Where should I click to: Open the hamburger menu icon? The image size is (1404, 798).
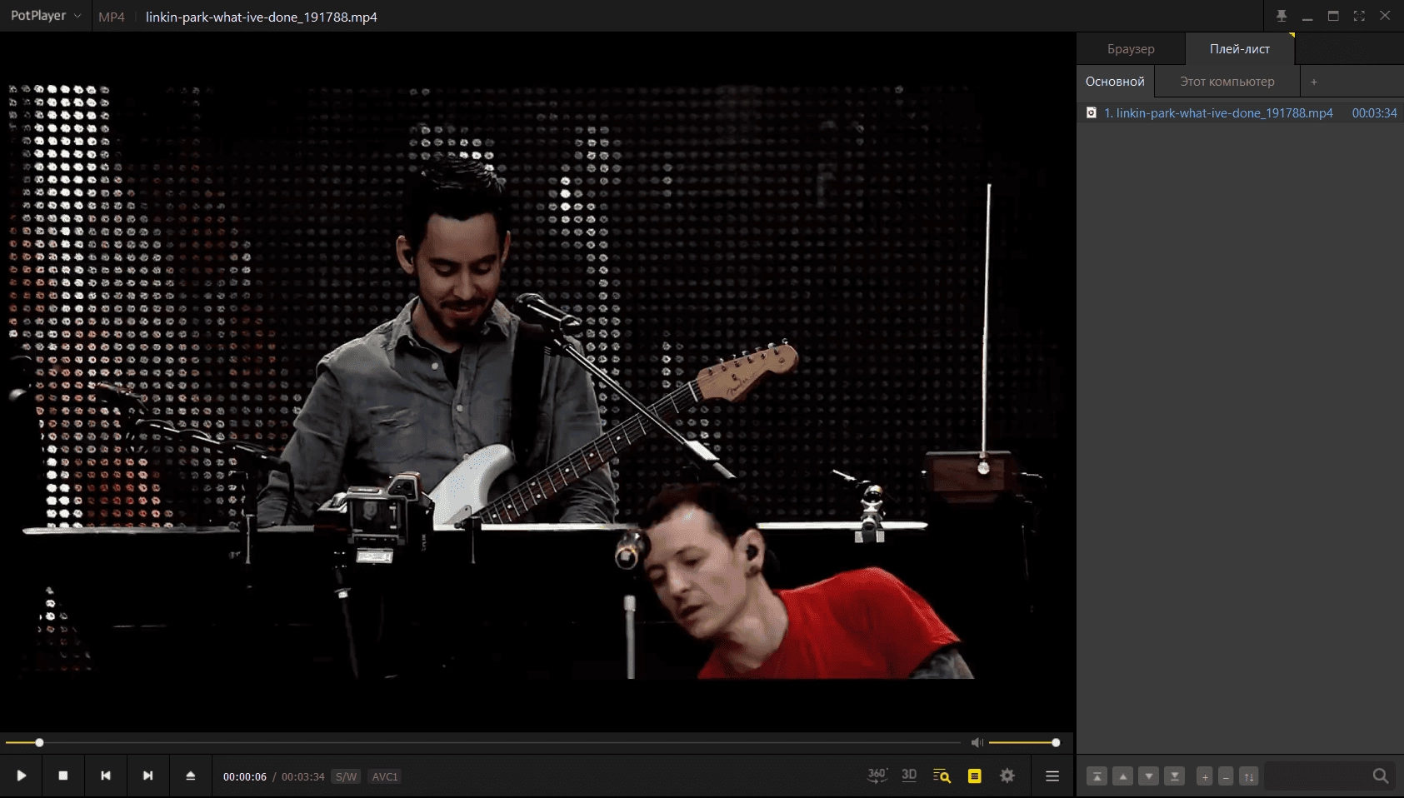pyautogui.click(x=1052, y=776)
